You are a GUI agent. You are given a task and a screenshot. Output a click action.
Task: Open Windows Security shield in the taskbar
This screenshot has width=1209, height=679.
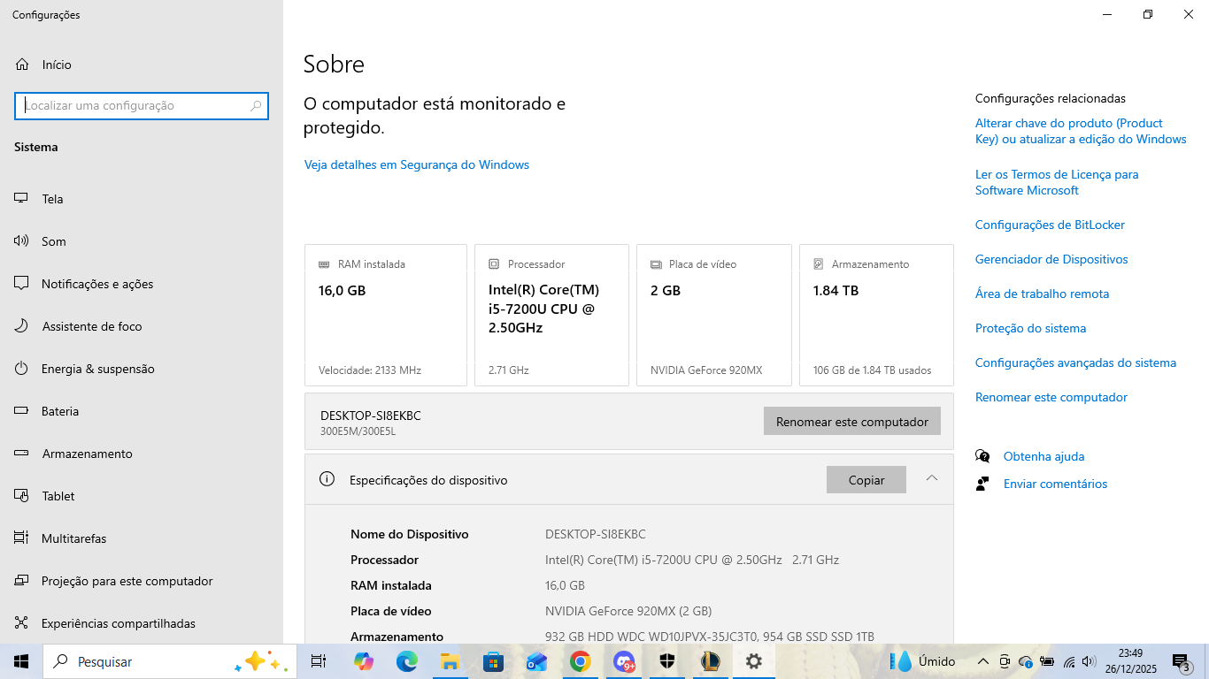[667, 661]
